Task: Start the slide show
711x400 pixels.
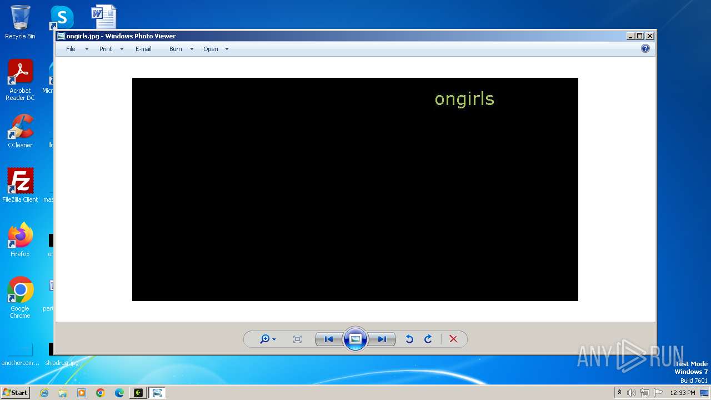Action: (355, 339)
